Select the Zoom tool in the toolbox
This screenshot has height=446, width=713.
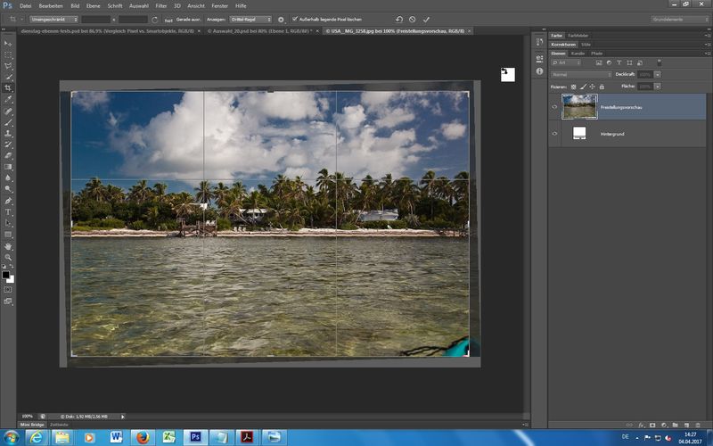[9, 257]
